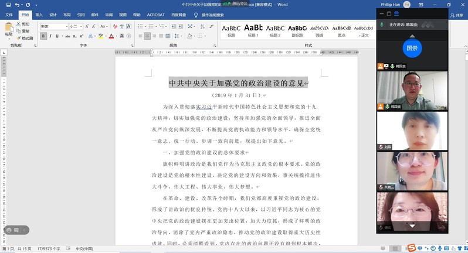Click the red font color swatch
Viewport: 468px width, 253px height.
[111, 36]
